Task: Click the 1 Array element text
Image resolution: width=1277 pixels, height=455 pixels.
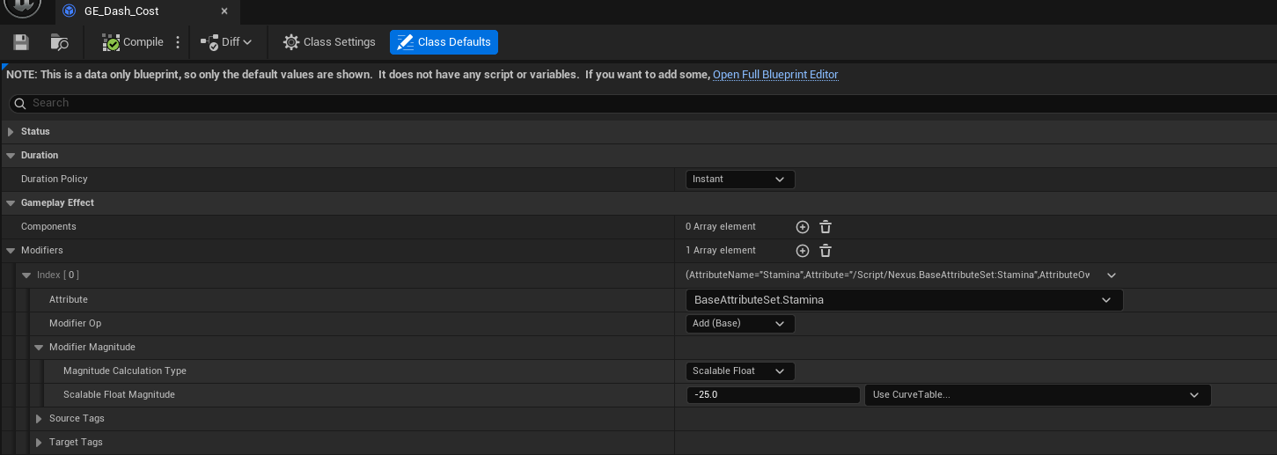Action: tap(721, 251)
